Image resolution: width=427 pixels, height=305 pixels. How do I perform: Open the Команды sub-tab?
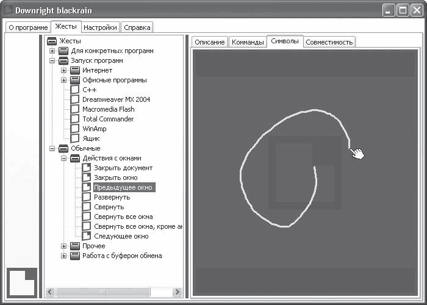coord(248,42)
